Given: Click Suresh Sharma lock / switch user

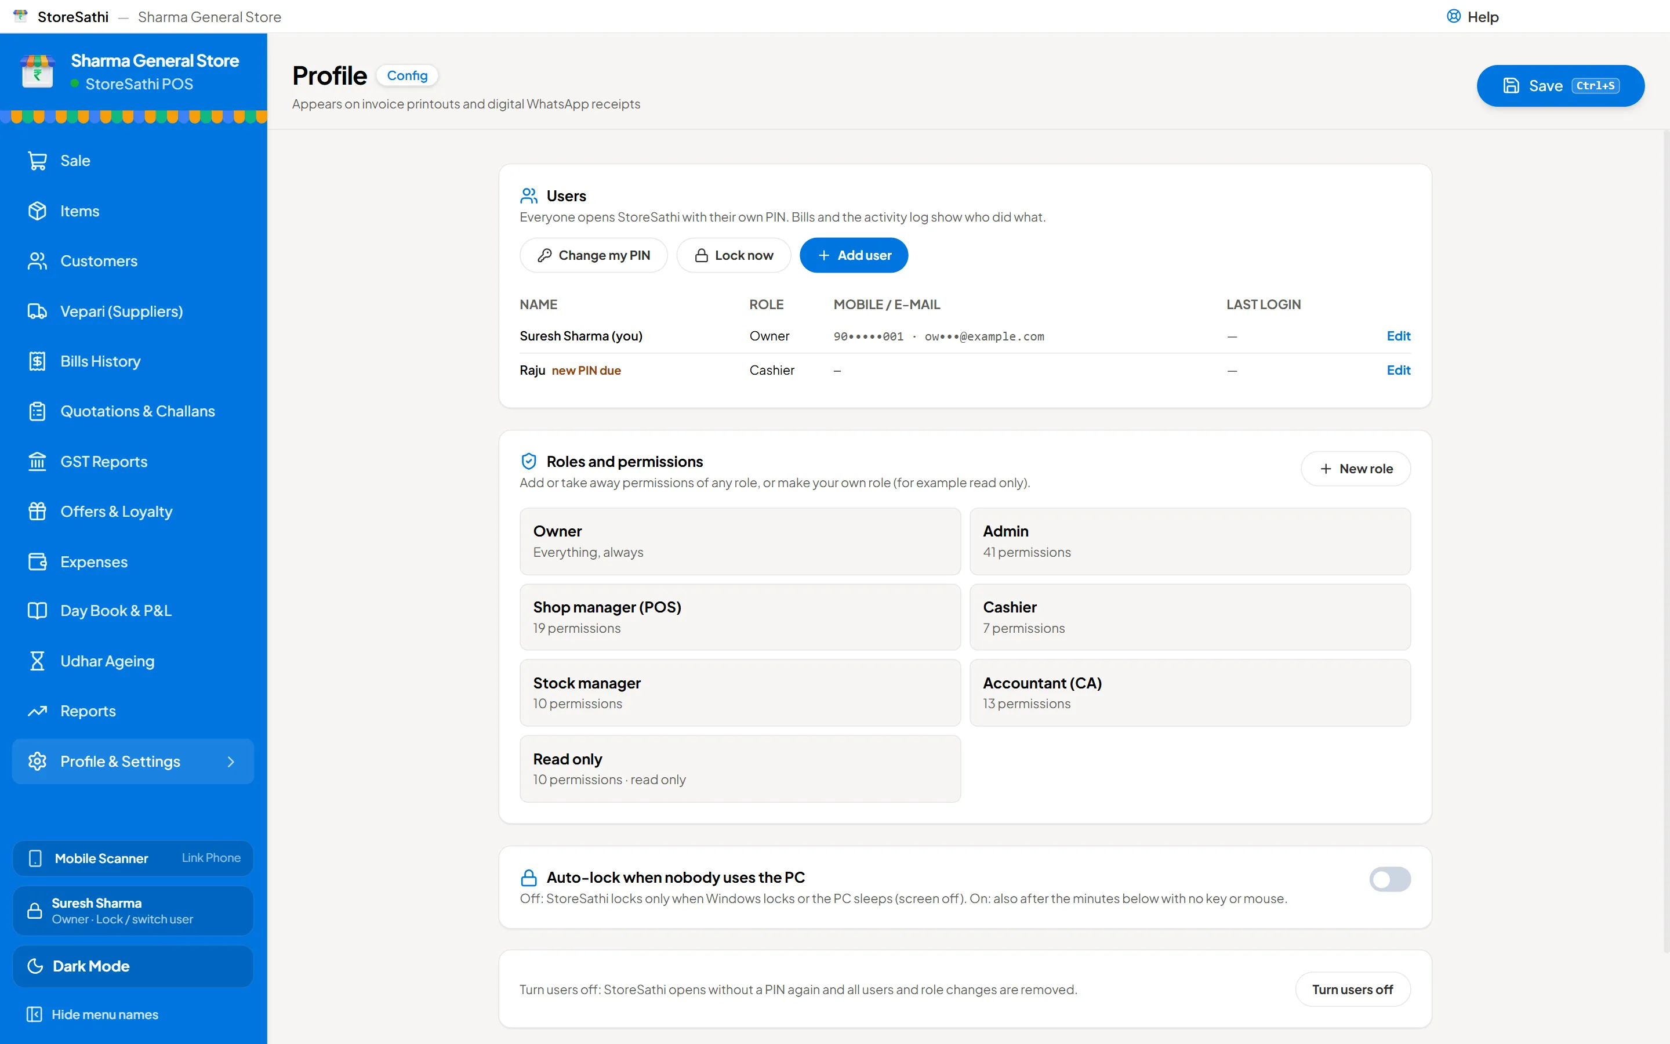Looking at the screenshot, I should [133, 911].
